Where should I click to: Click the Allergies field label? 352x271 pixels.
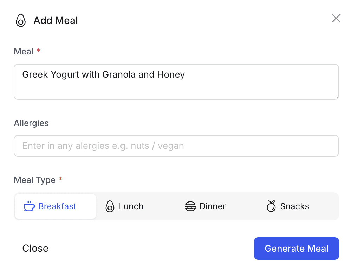[x=31, y=123]
